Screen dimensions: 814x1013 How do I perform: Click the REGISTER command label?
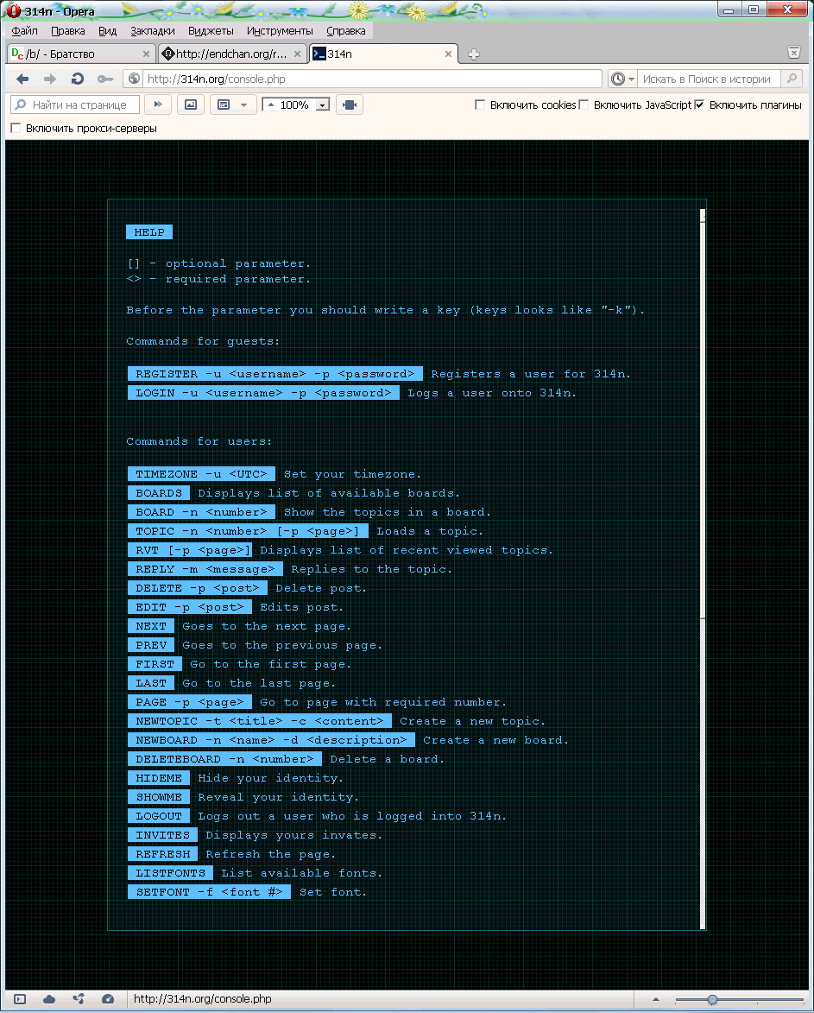tap(275, 374)
